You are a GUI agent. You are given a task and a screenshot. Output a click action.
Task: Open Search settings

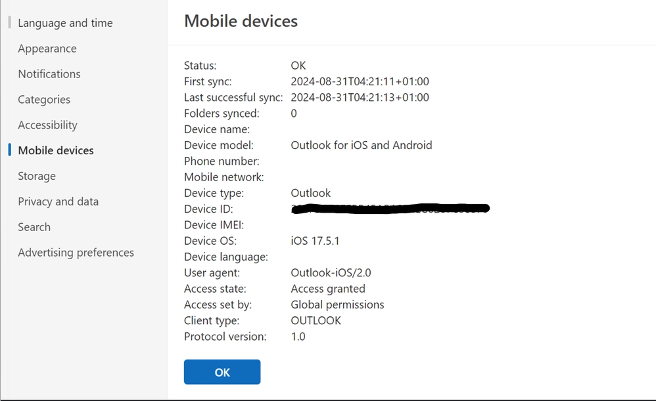[34, 226]
